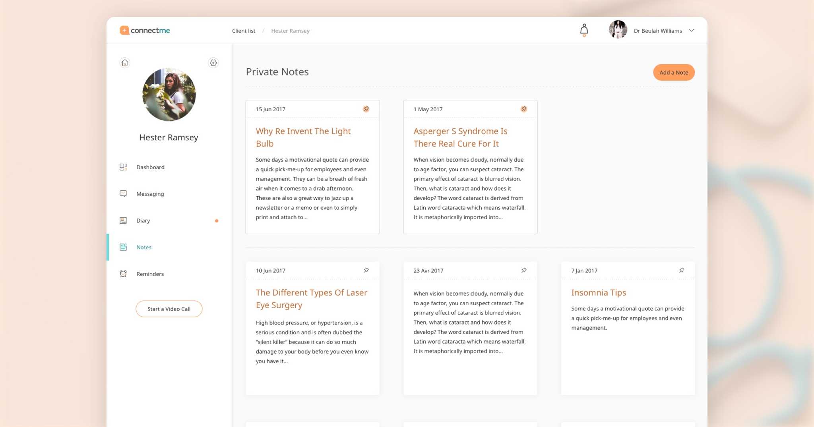
Task: Open note Asperger S Syndrome Is There Real Cure
Action: [x=460, y=137]
